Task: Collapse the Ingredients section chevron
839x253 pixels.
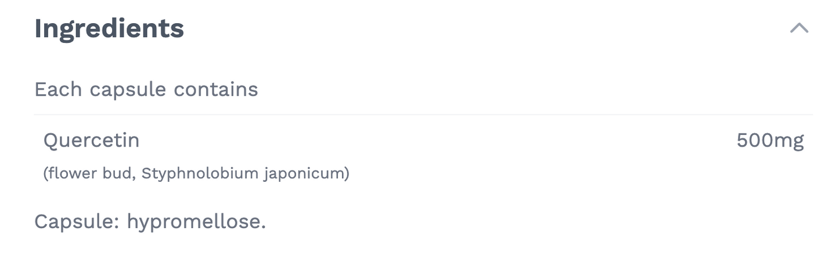Action: [799, 28]
